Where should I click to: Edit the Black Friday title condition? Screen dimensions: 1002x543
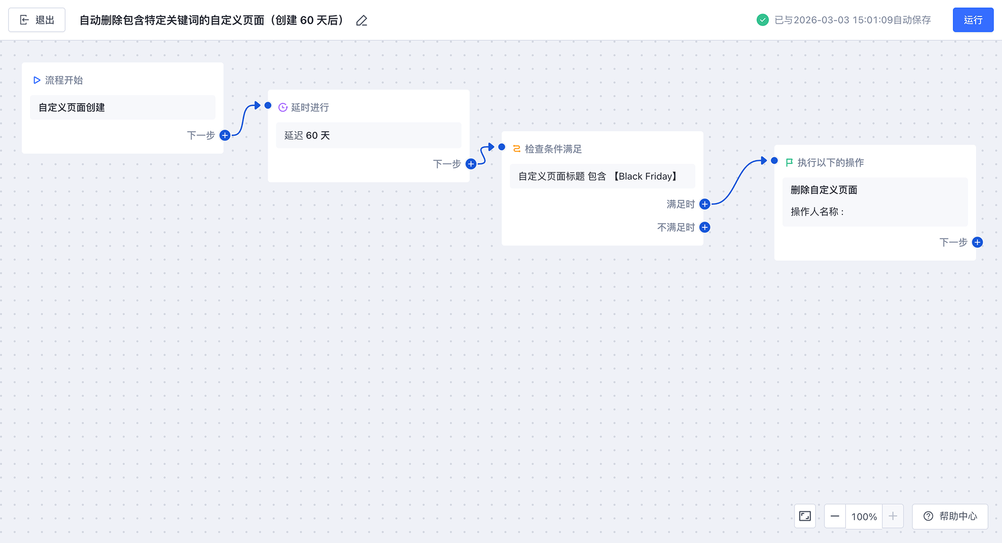pyautogui.click(x=602, y=177)
